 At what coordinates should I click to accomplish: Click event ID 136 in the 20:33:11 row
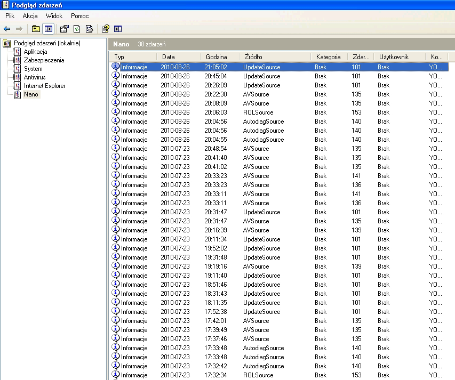click(x=356, y=203)
